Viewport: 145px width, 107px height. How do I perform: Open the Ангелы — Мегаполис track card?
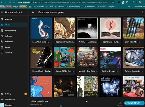point(87,31)
